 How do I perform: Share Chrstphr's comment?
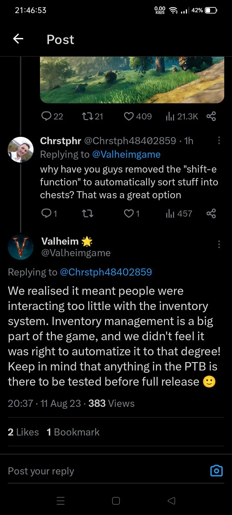point(211,213)
